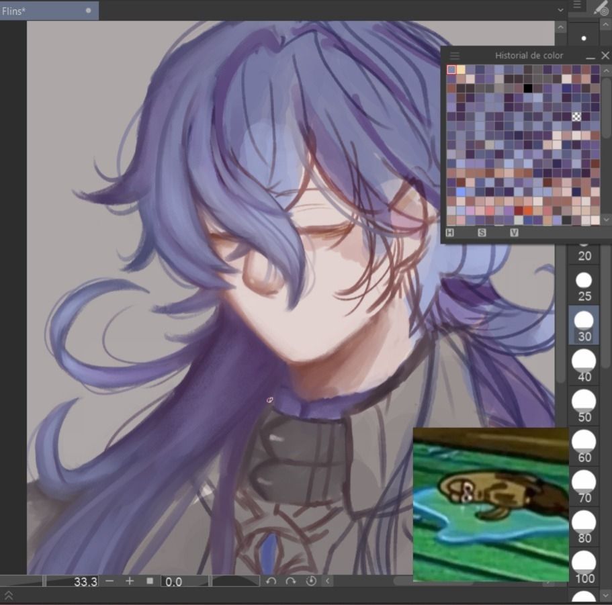Open the canvas tab list chevron
The height and width of the screenshot is (605, 612).
(x=560, y=10)
